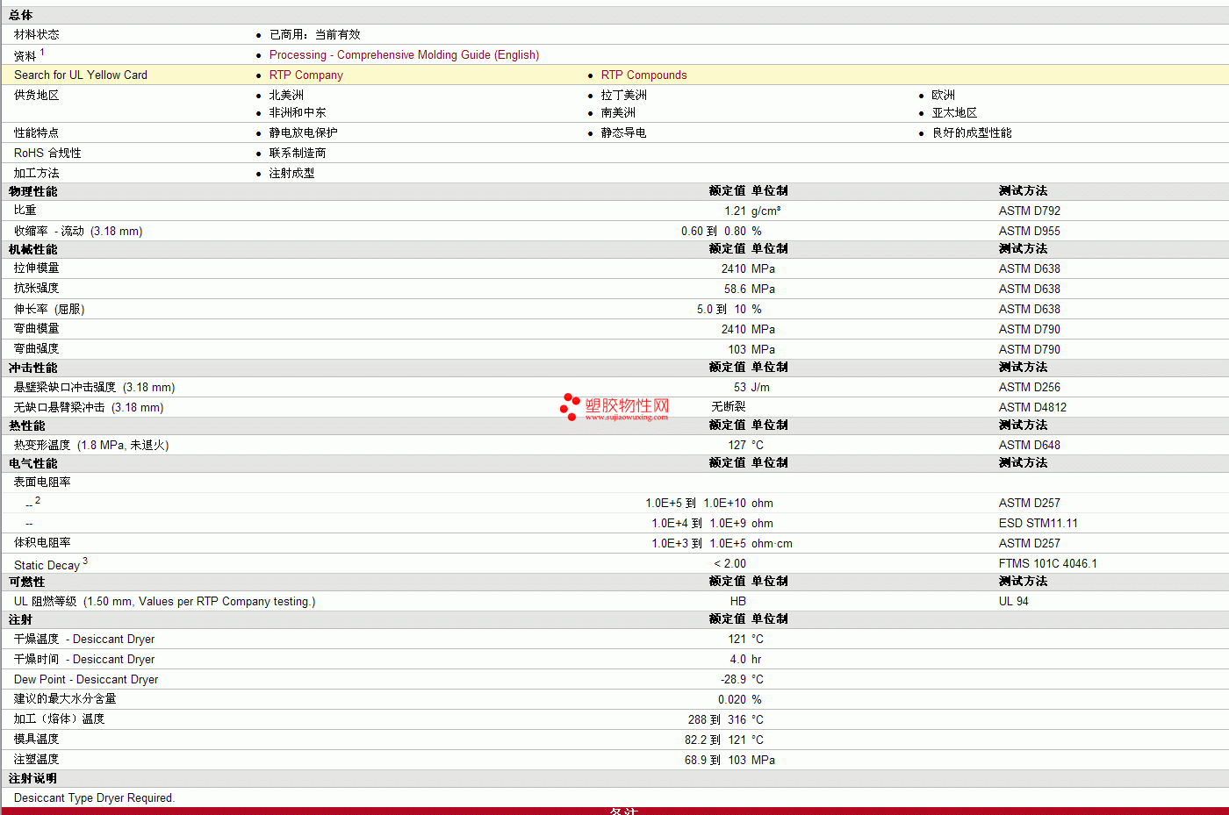The height and width of the screenshot is (815, 1229).
Task: Open the RTP Company link
Action: [306, 75]
